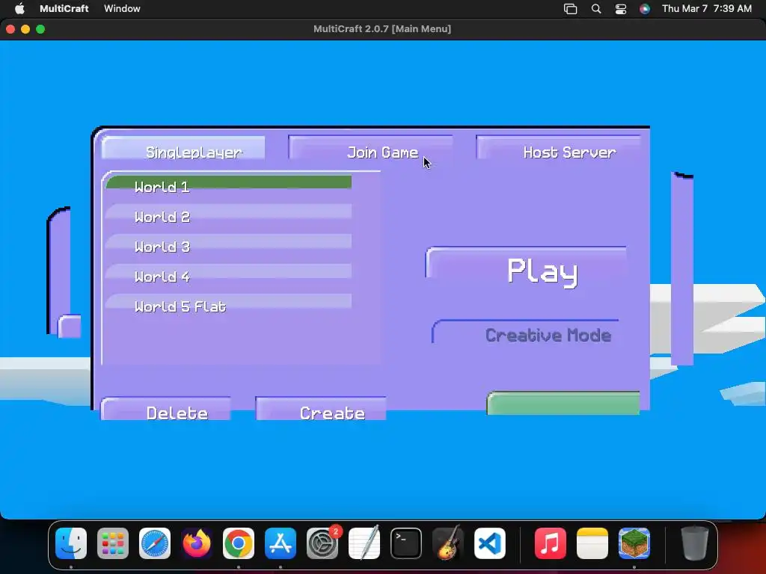766x574 pixels.
Task: Open the Music app in the dock
Action: point(550,543)
